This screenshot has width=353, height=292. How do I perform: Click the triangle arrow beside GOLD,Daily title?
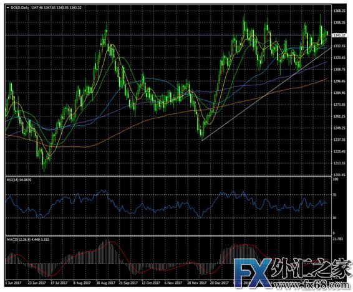pos(8,7)
